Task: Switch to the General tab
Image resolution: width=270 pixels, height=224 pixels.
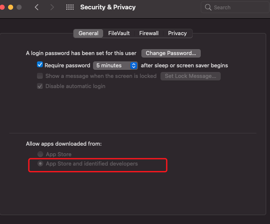Action: tap(88, 33)
